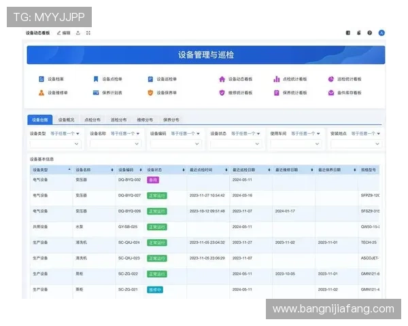Screen dimensions: 408x326
Task: Click the share/export icon beside 编辑
Action: 78,33
